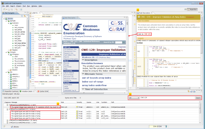Open the Help menu

pyautogui.click(x=40, y=6)
